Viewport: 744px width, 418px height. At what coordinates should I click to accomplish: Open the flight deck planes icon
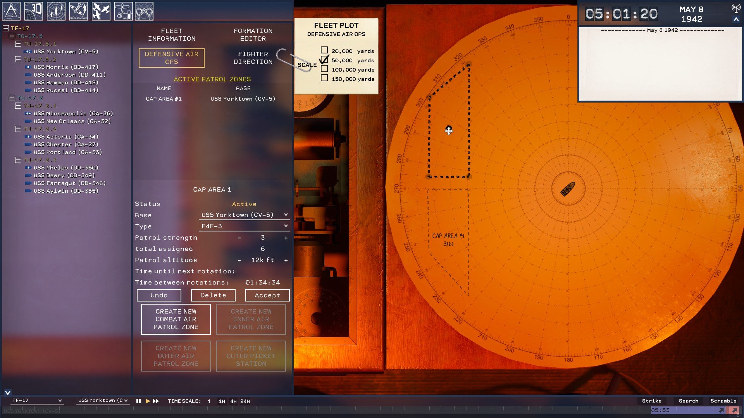pos(123,11)
